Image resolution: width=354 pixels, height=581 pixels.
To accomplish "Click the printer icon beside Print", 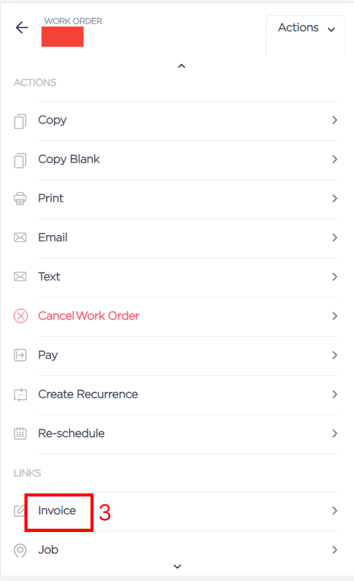I will coord(20,198).
